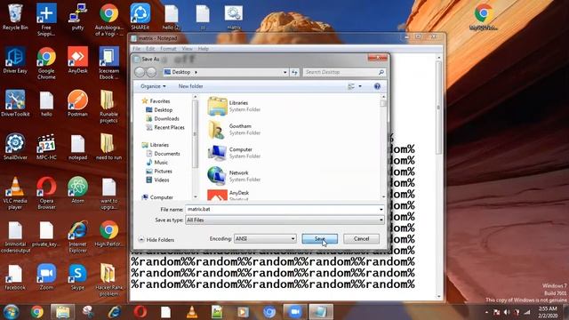Image resolution: width=569 pixels, height=320 pixels.
Task: Select Documents under Libraries
Action: pos(163,154)
